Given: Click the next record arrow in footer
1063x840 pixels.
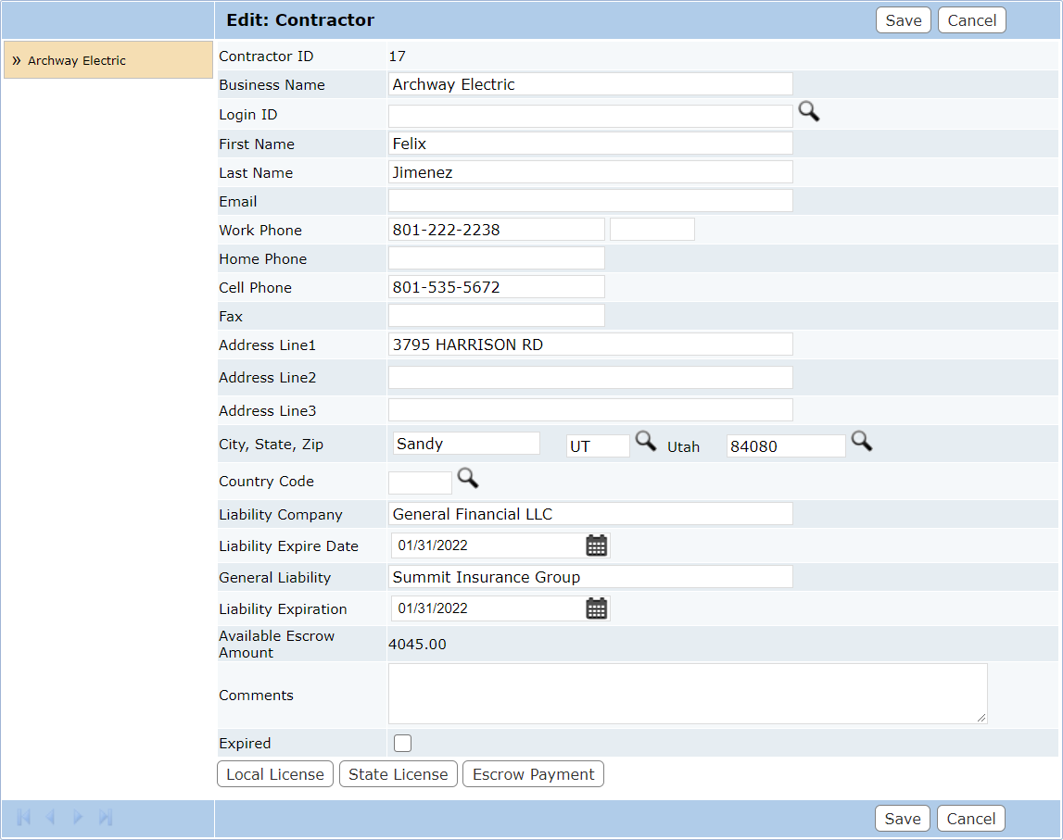Looking at the screenshot, I should (79, 817).
